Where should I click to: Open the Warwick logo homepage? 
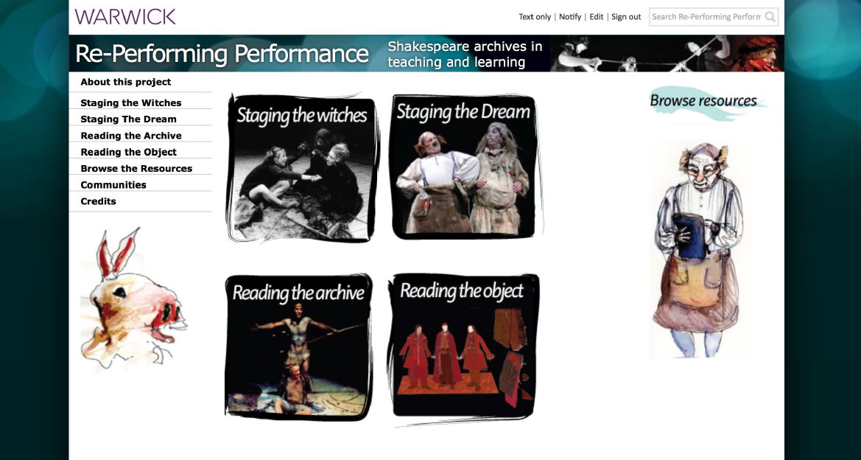[x=125, y=16]
